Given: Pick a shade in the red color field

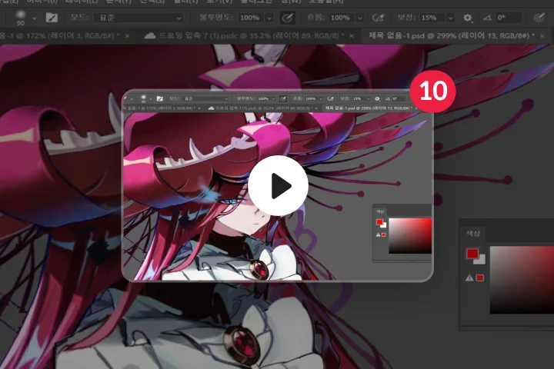Looking at the screenshot, I should [x=522, y=280].
